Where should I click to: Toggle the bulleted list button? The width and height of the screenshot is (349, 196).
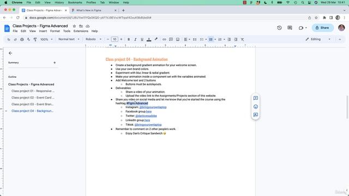[x=211, y=39]
